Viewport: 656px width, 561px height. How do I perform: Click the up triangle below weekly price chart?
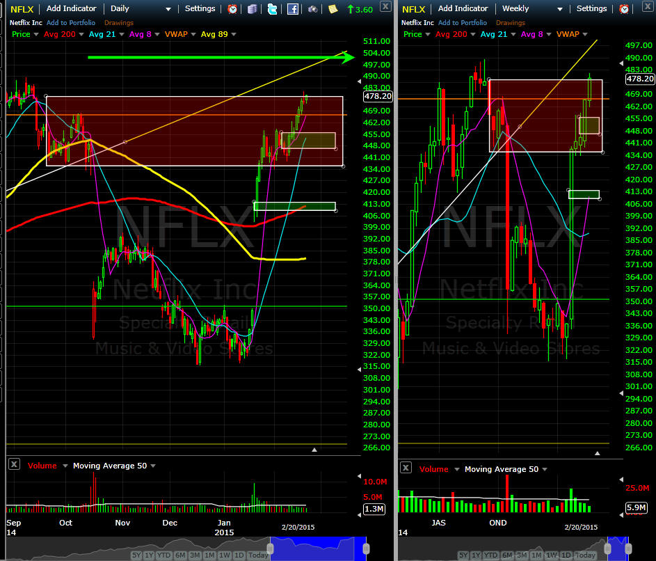click(x=598, y=453)
